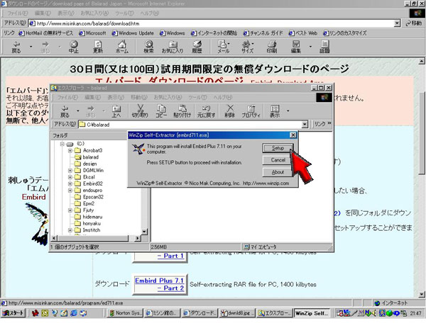Open the File menu in Internet Explorer
The height and width of the screenshot is (323, 426).
click(17, 13)
